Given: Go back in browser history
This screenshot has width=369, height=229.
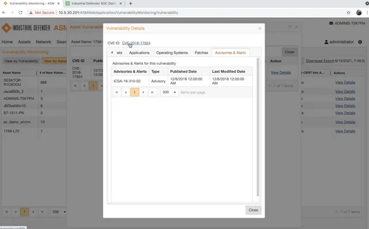Looking at the screenshot, I should tap(4, 13).
